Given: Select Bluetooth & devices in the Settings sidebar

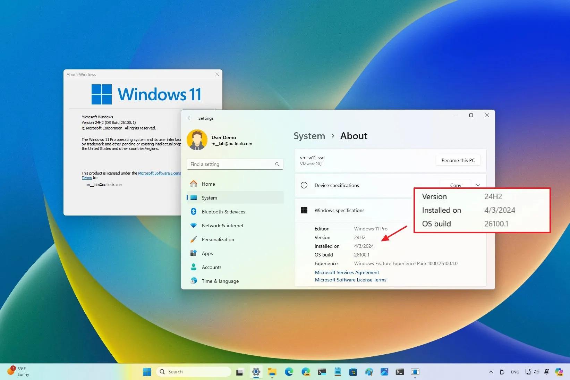Looking at the screenshot, I should point(224,211).
